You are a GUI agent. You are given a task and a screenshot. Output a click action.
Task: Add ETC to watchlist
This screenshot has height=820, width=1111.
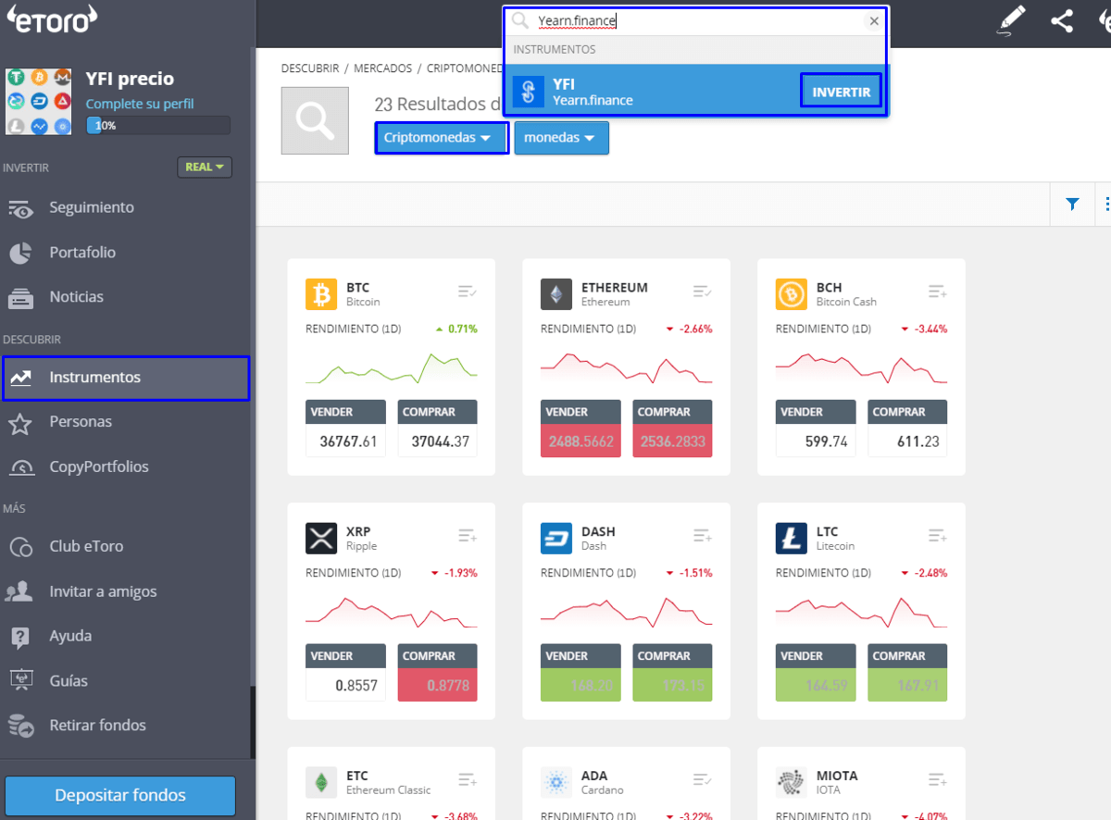(468, 779)
